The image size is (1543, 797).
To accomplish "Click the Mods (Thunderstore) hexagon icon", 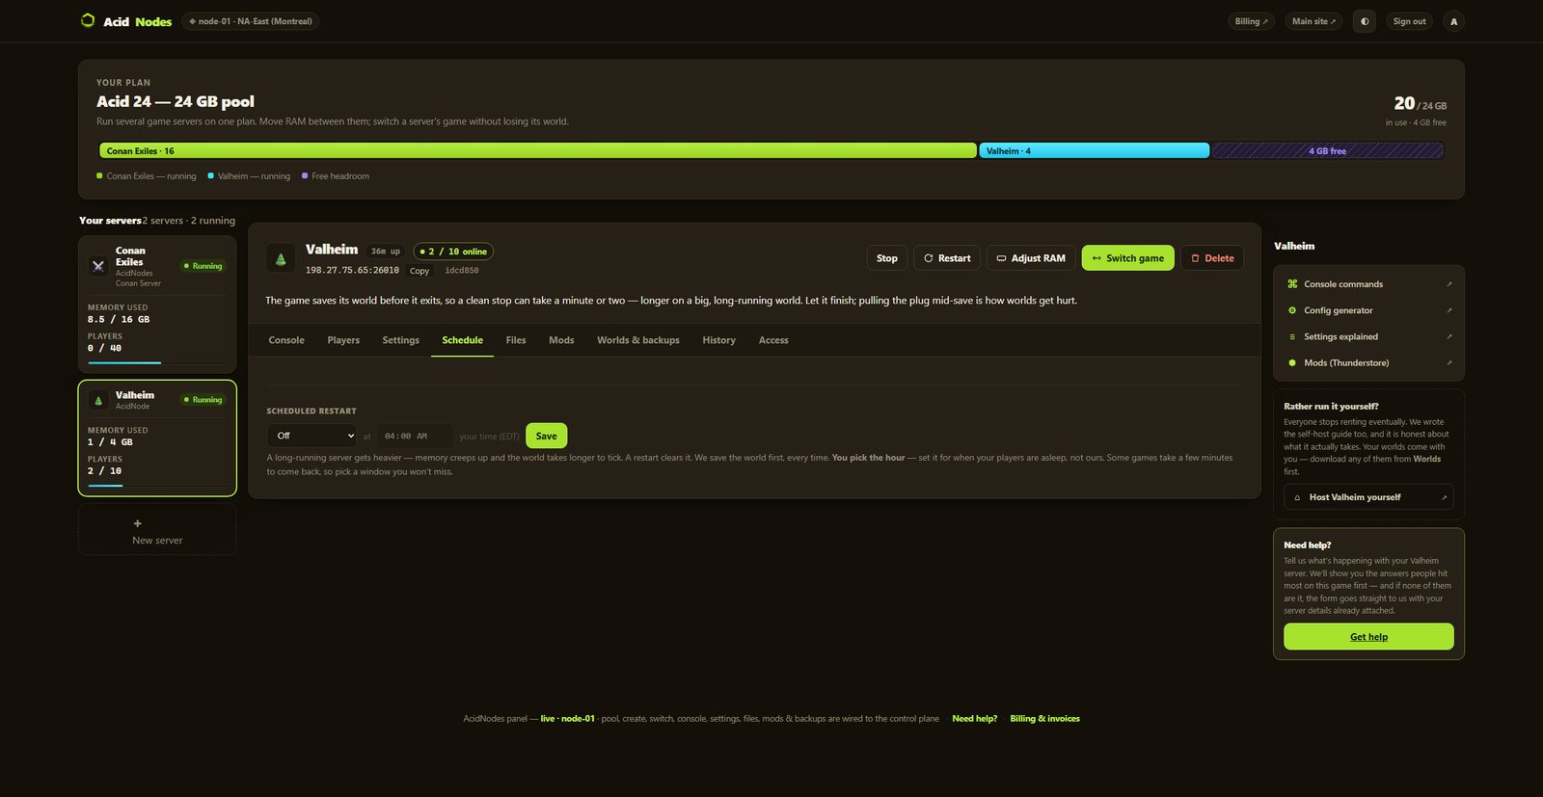I will (x=1292, y=362).
